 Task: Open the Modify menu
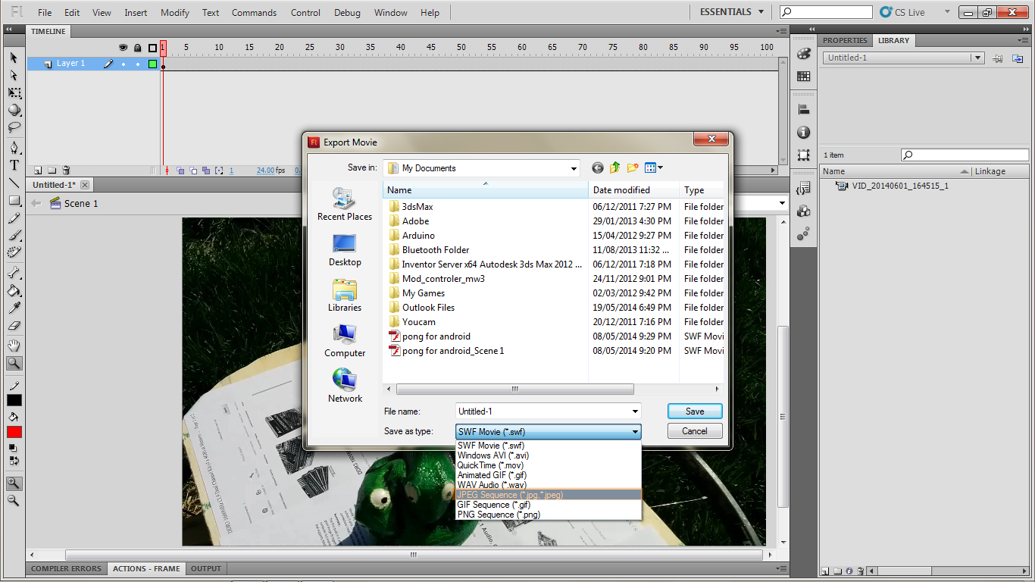coord(174,13)
